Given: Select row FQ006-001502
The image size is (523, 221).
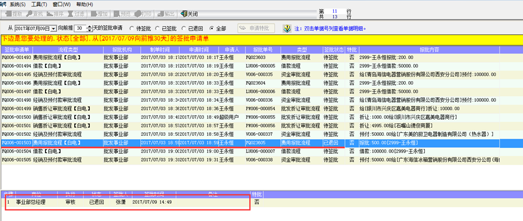Looking at the screenshot, I should pos(250,134).
